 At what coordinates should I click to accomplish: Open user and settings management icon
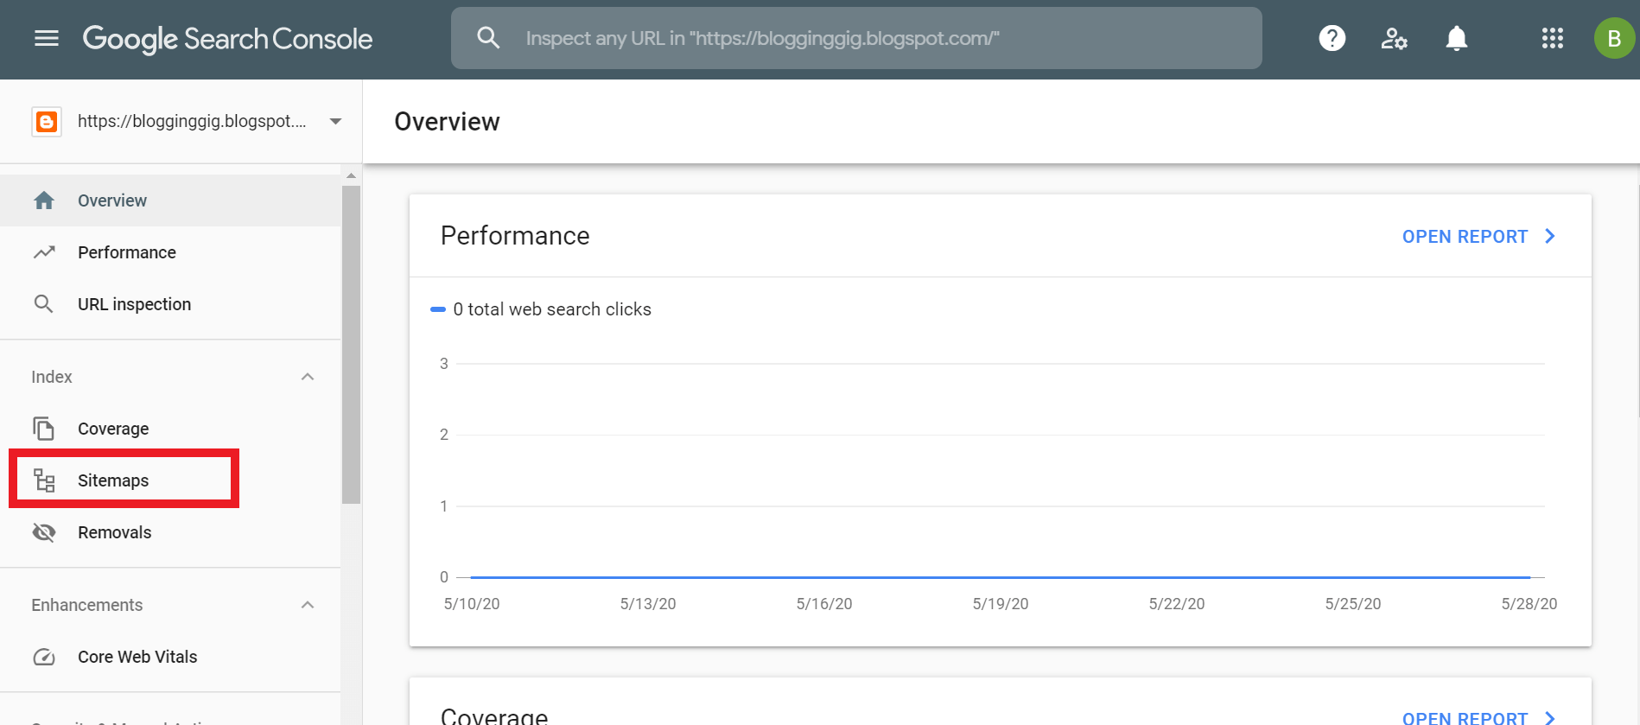(1394, 38)
